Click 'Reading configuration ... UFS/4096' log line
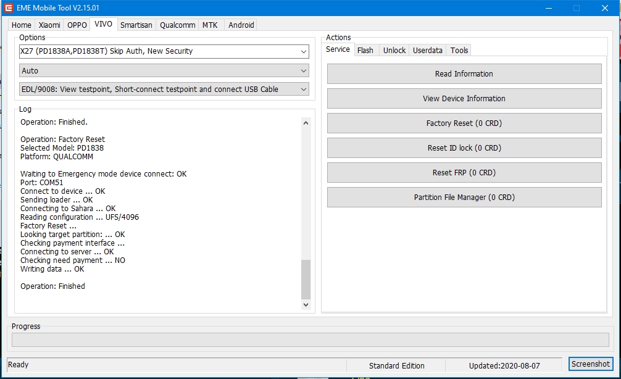Image resolution: width=621 pixels, height=379 pixels. pyautogui.click(x=80, y=217)
